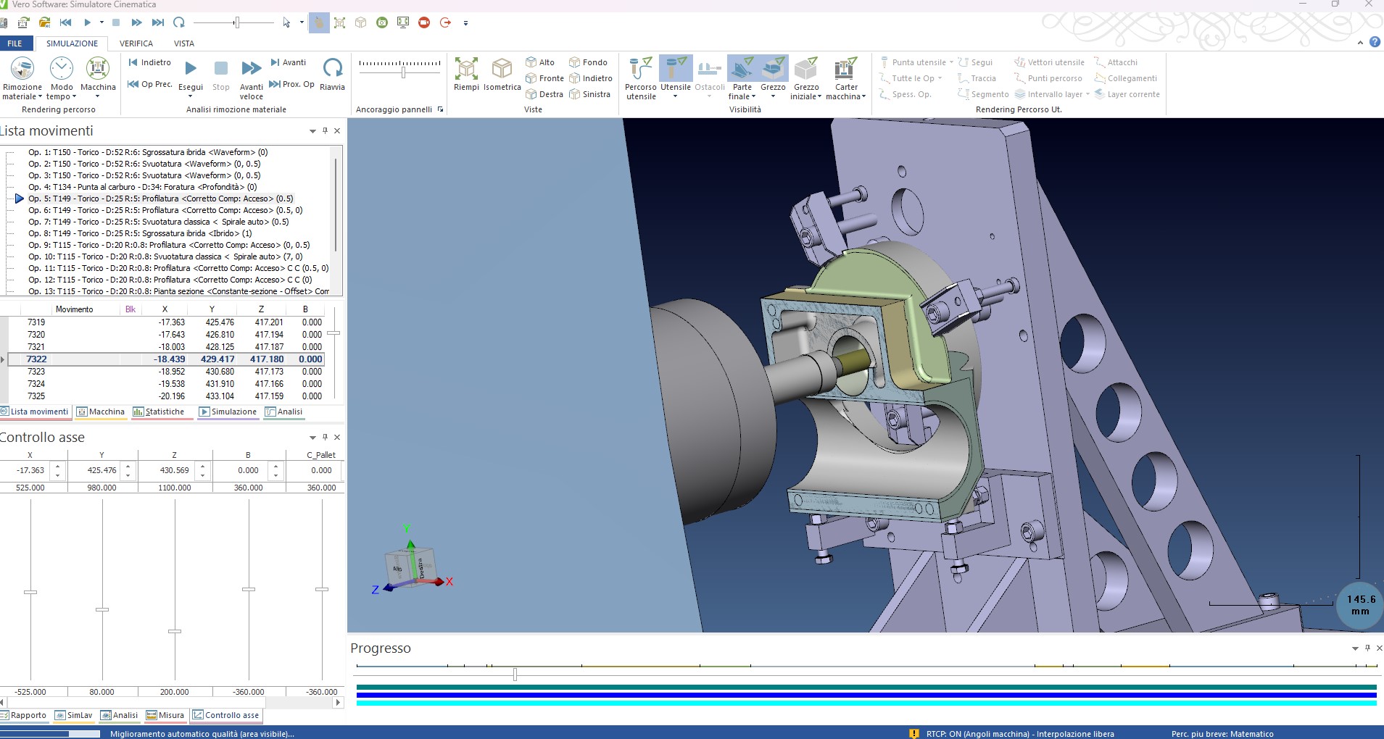The image size is (1384, 739).
Task: Select the Modo tempo clock icon
Action: (62, 70)
